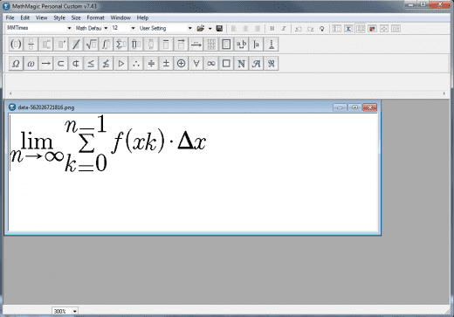Open the Help menu
This screenshot has width=454, height=317.
142,17
